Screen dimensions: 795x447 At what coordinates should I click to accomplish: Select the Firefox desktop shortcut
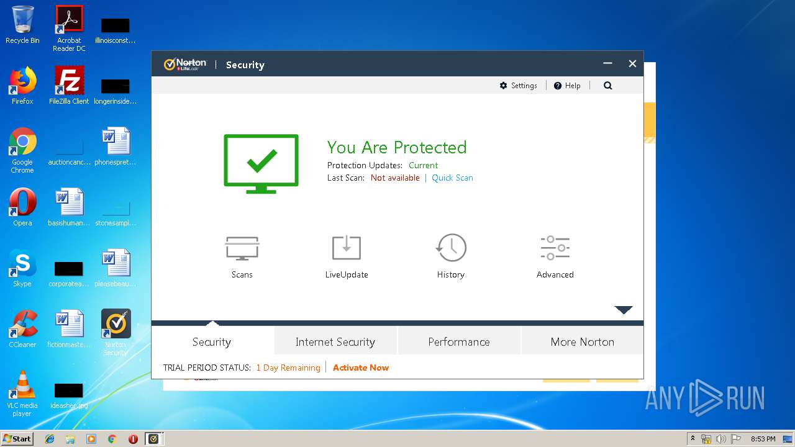(x=22, y=86)
